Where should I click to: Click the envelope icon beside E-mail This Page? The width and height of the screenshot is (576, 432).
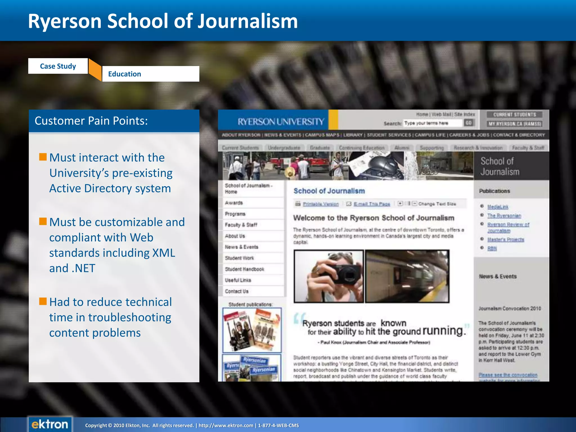click(x=349, y=204)
